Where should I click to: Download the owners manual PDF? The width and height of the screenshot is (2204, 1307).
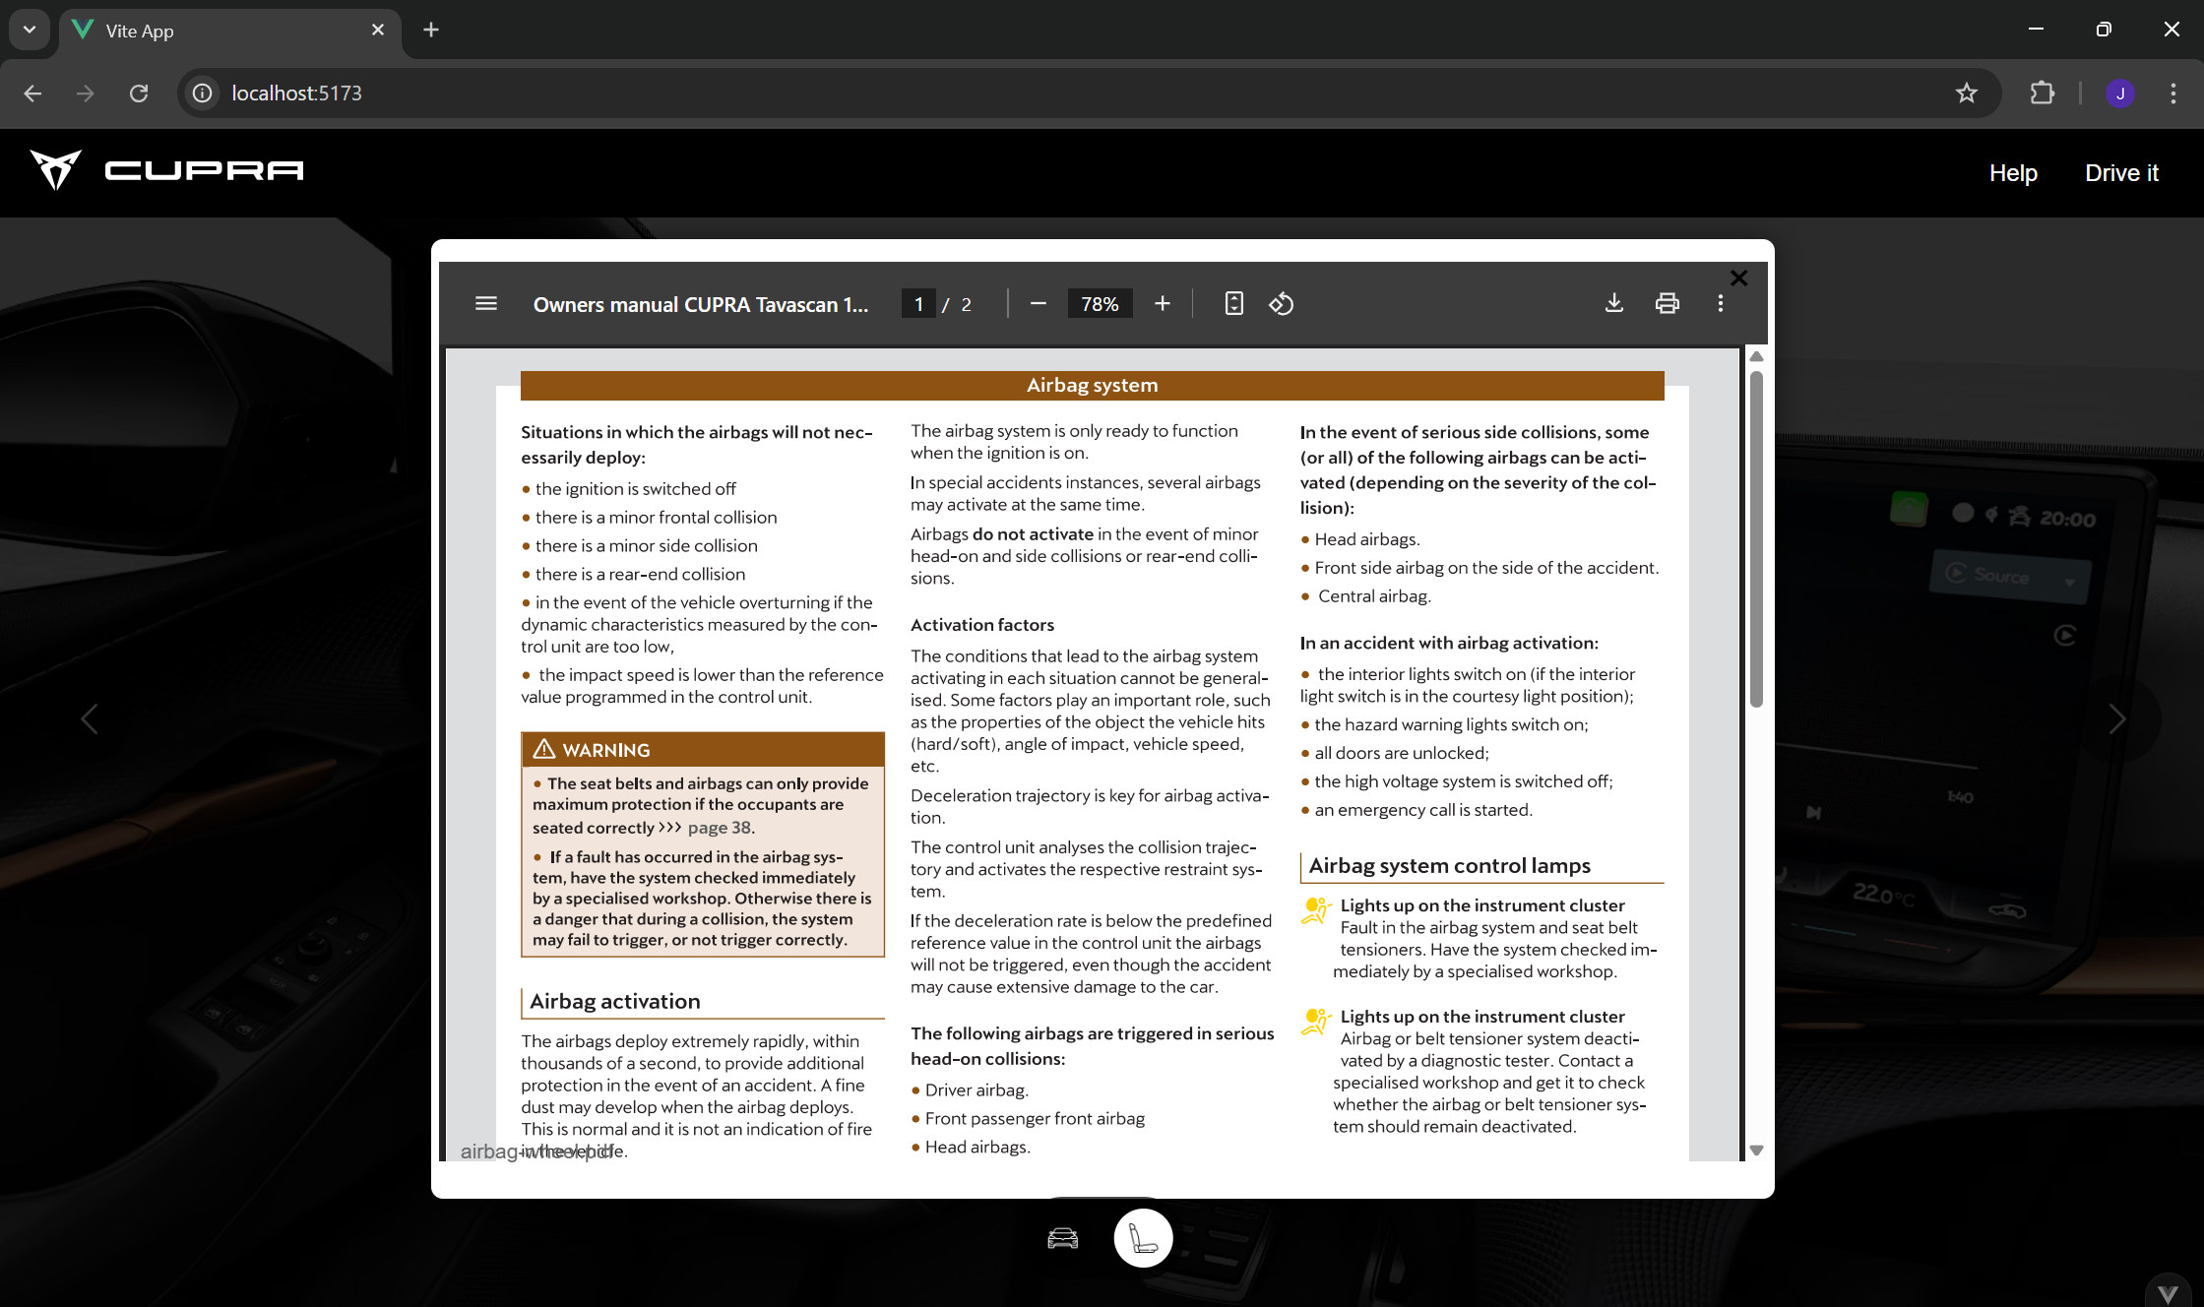click(x=1614, y=304)
